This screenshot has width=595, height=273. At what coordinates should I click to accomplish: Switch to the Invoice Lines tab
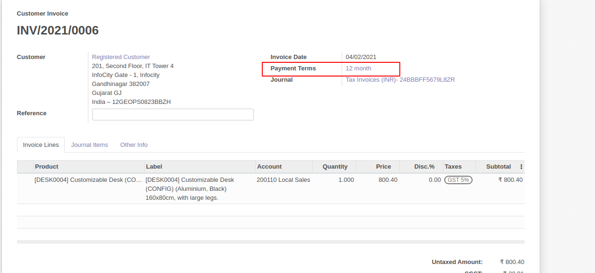[x=41, y=145]
